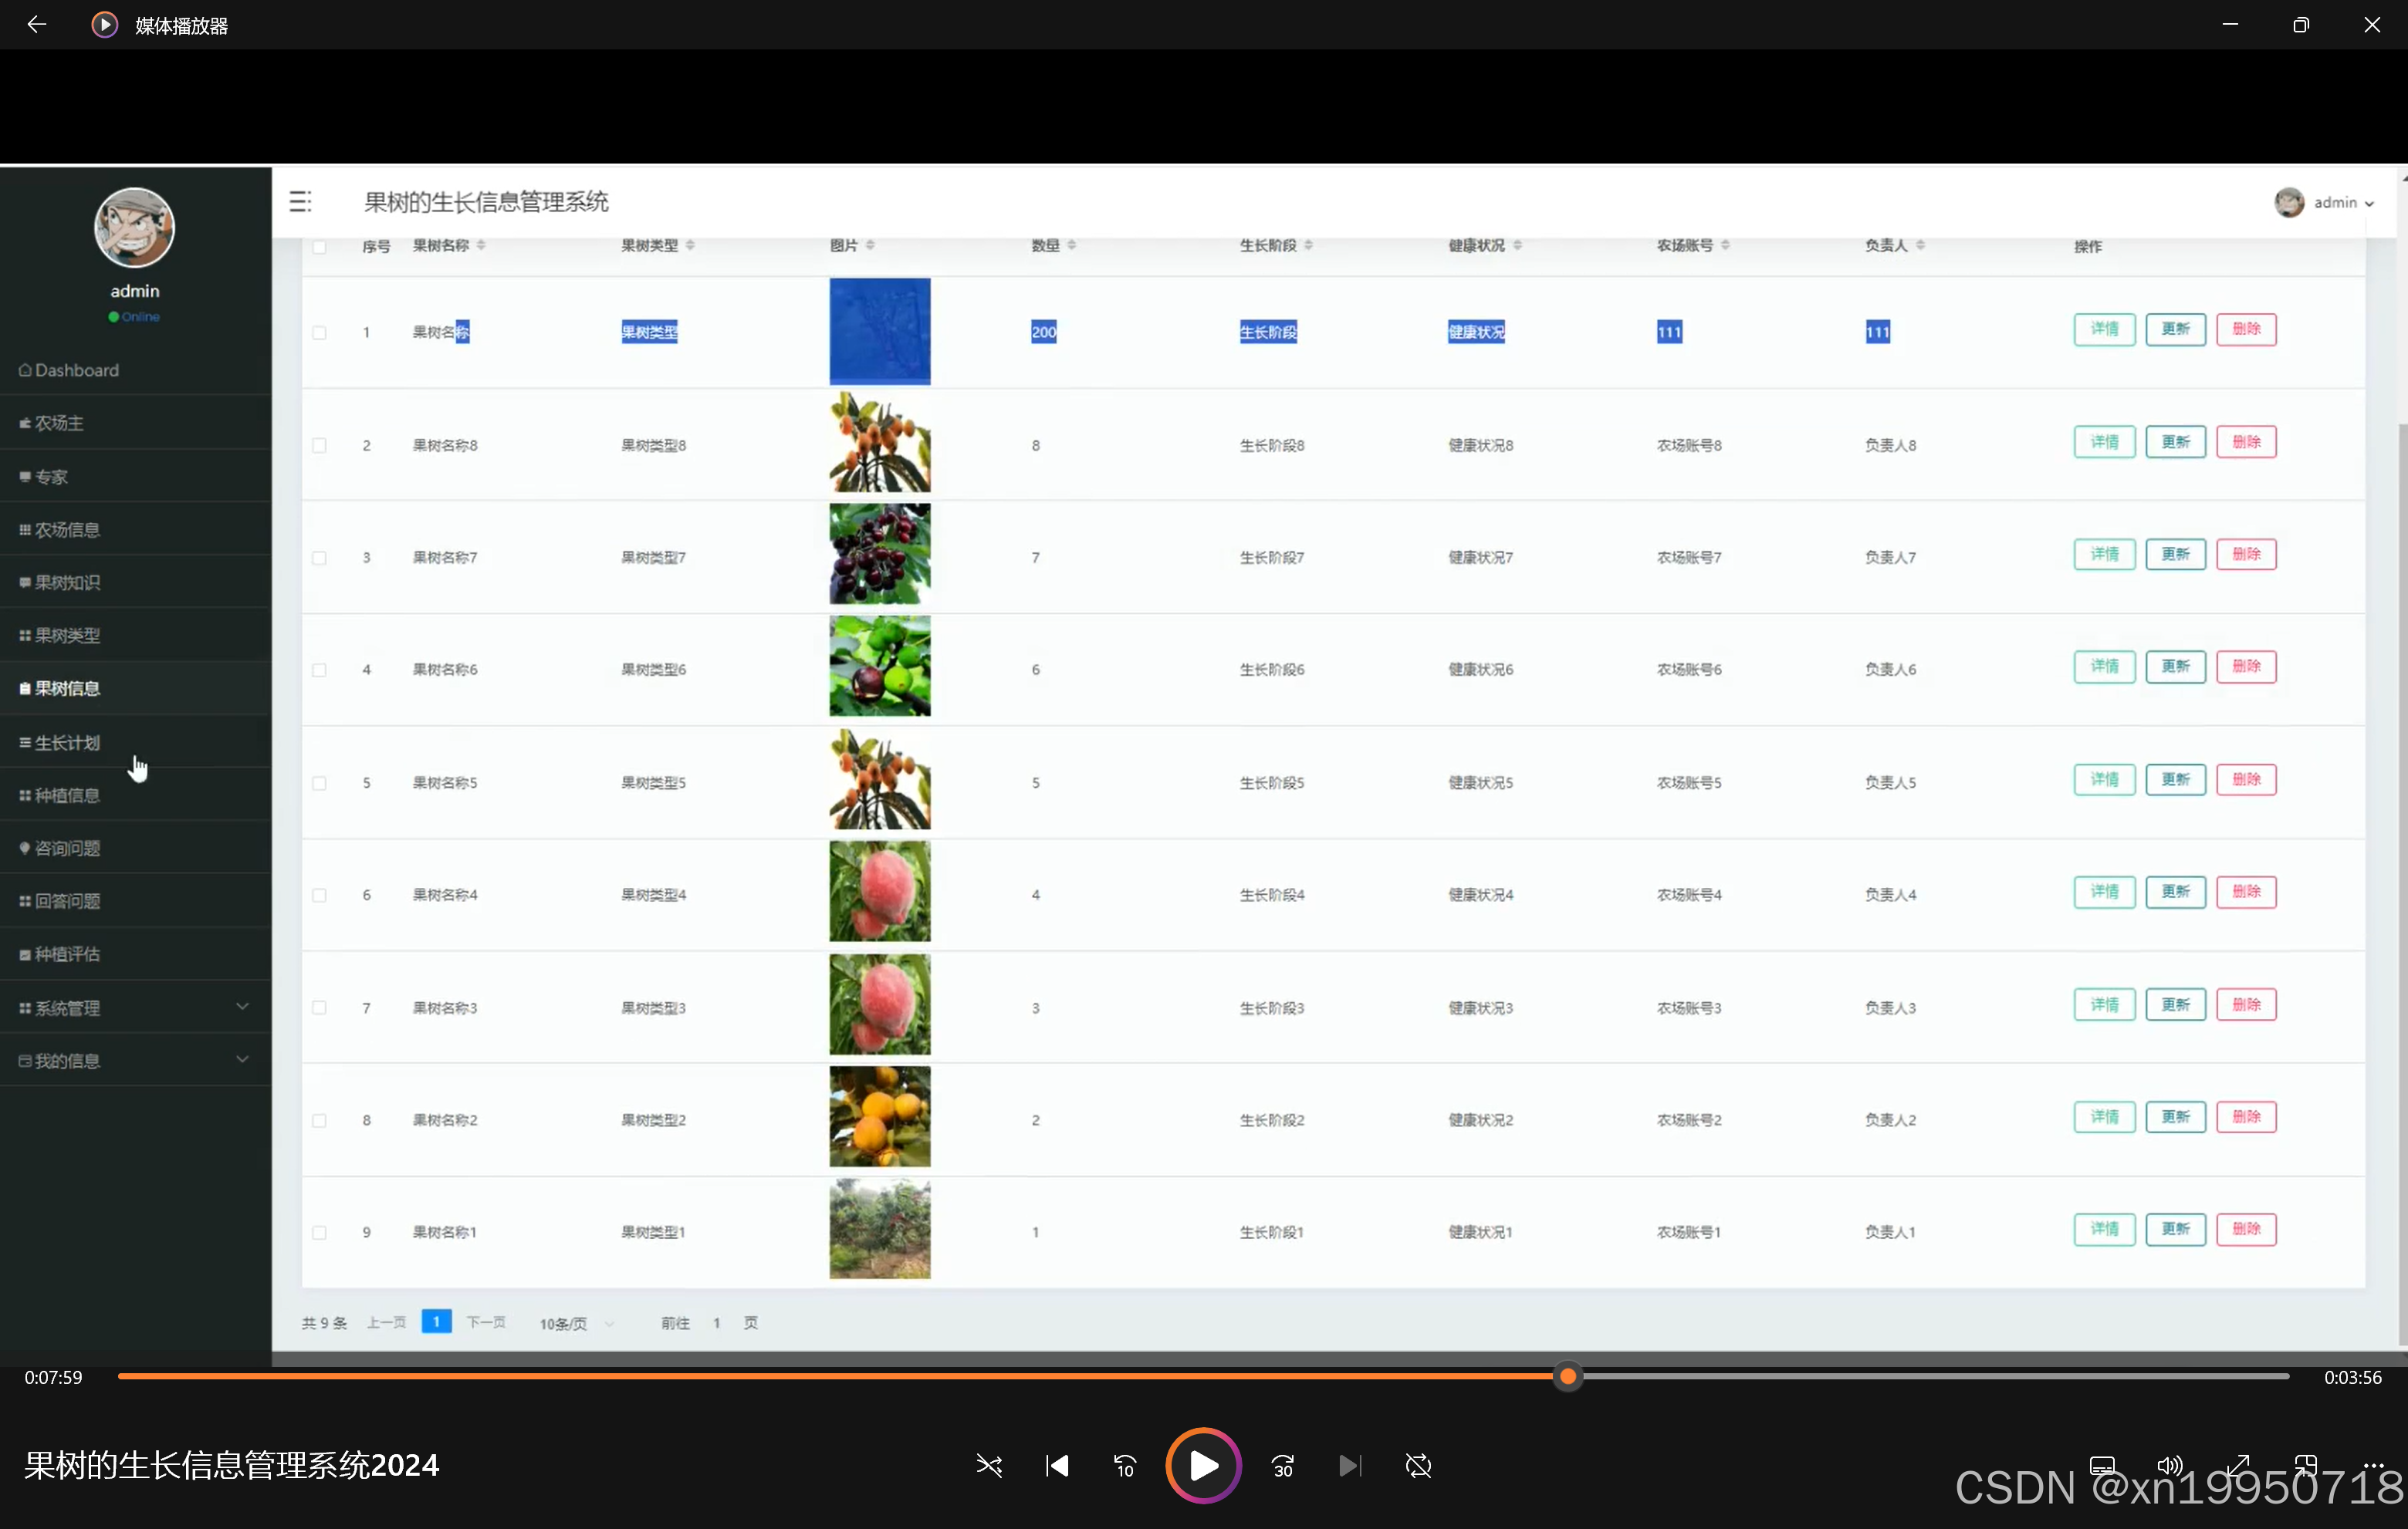Viewport: 2408px width, 1529px height.
Task: Check the checkbox for 果树名称6 row
Action: click(319, 670)
